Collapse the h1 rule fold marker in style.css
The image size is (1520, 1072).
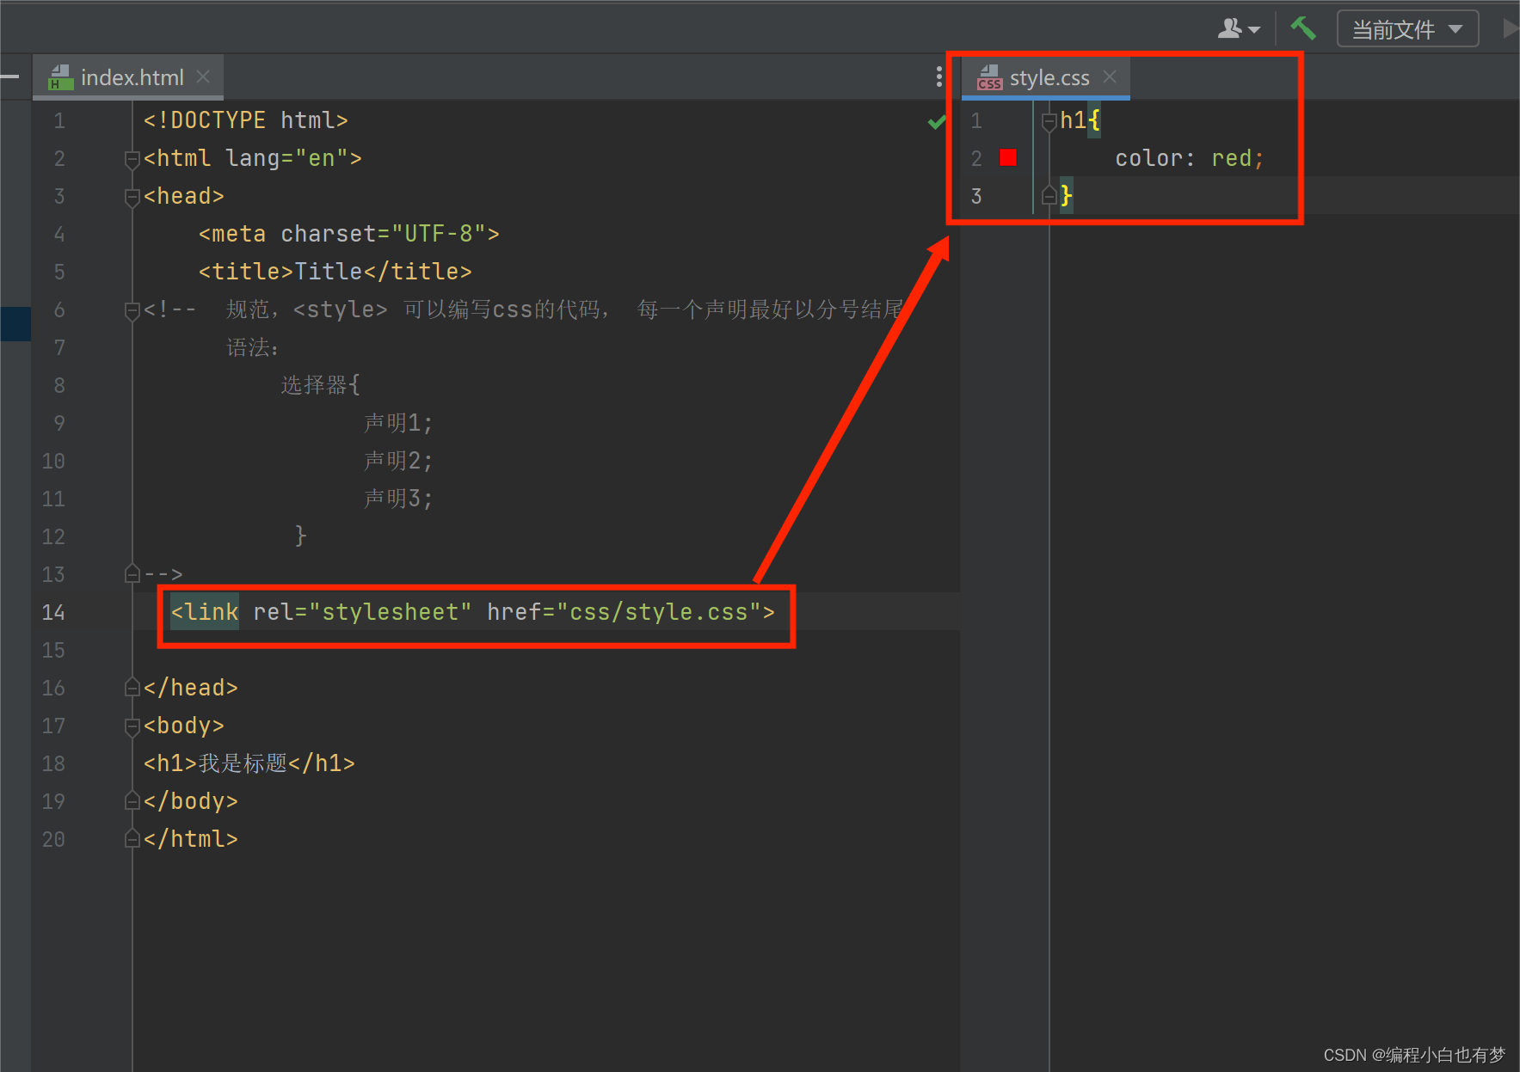(x=1049, y=121)
